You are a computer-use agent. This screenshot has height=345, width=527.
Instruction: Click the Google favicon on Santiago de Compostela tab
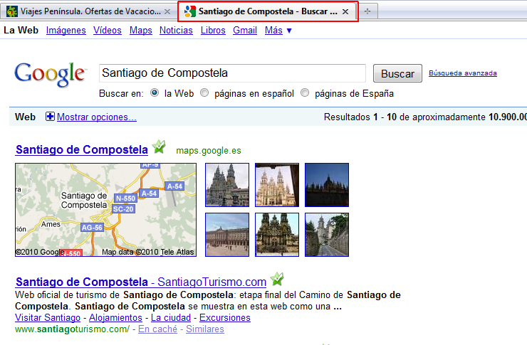(x=190, y=11)
